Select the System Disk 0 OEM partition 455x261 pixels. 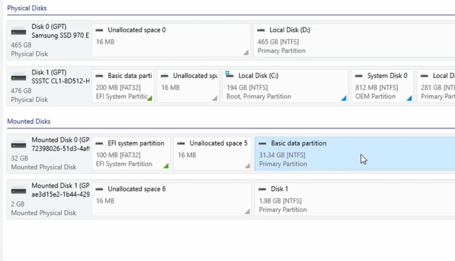pos(382,86)
